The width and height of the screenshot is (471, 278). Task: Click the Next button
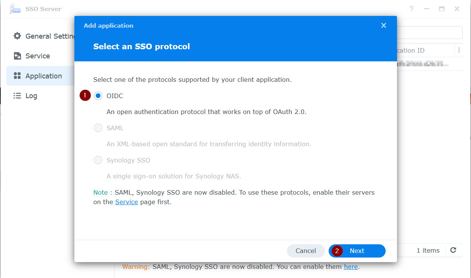pos(357,251)
